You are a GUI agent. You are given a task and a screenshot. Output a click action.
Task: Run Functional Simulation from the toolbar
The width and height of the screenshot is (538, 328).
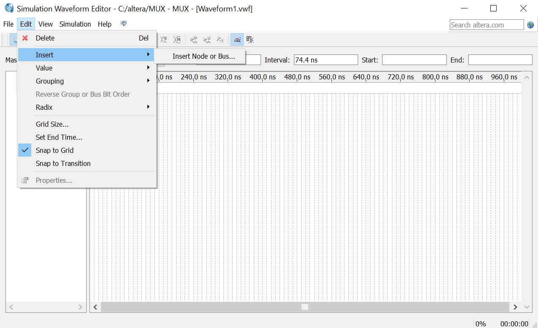pyautogui.click(x=194, y=39)
